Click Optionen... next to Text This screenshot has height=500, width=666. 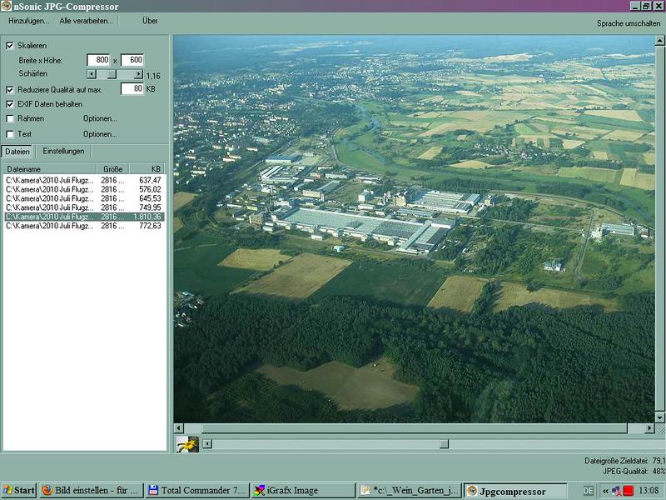(x=99, y=133)
